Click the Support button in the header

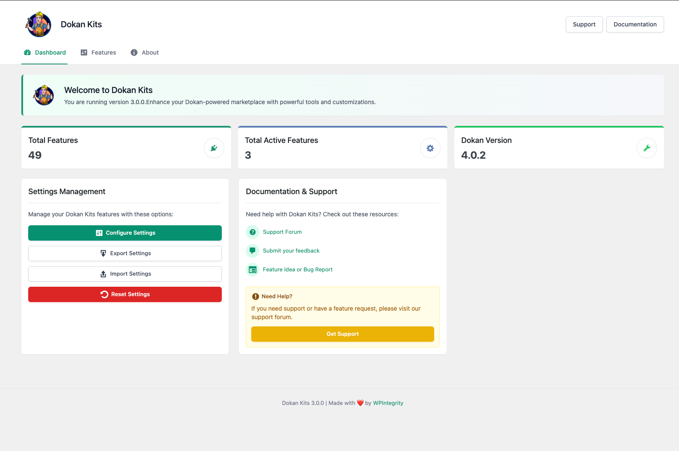(584, 24)
